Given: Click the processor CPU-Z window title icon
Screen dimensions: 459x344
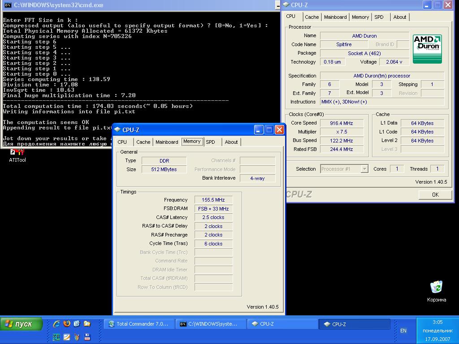Looking at the screenshot, I should click(286, 4).
